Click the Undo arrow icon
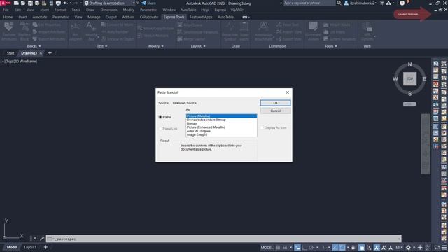This screenshot has height=252, width=448. (x=65, y=3)
